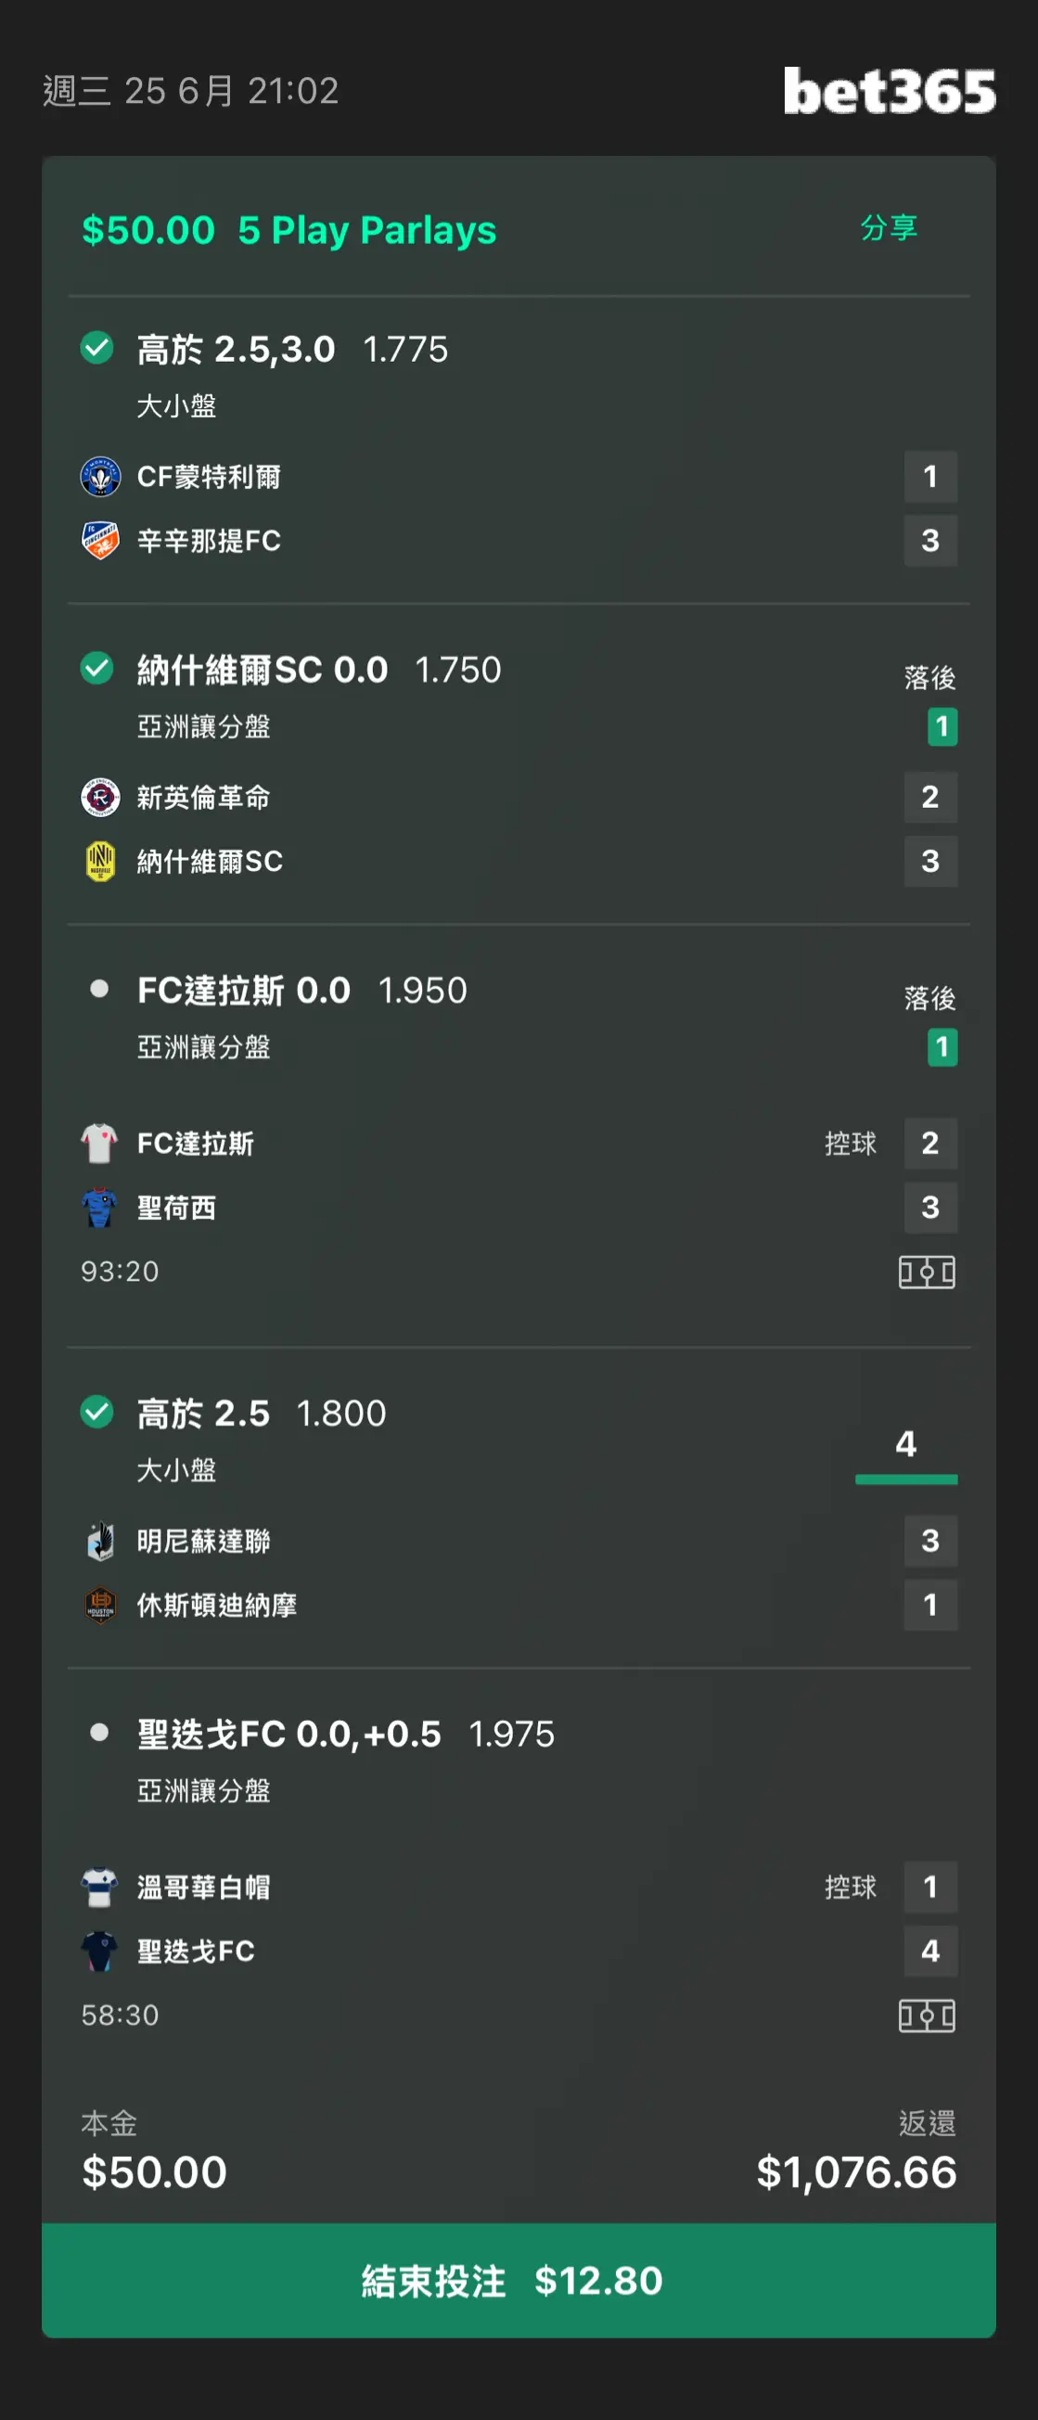The image size is (1038, 2420).
Task: Open the pitch view icon for FC達拉斯 match
Action: pos(926,1272)
